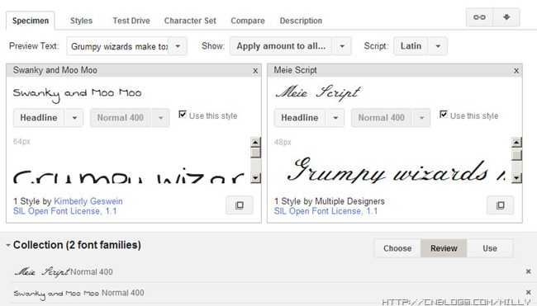Open the Test Drive tab
Image resolution: width=537 pixels, height=306 pixels.
pos(131,21)
